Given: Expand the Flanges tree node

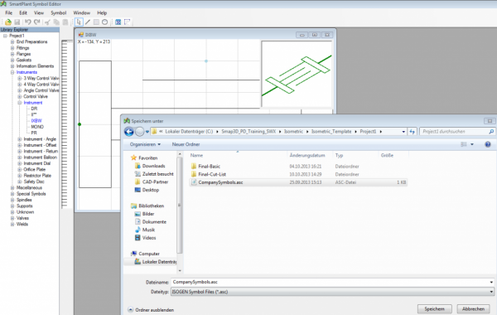Looking at the screenshot, I should click(x=12, y=54).
